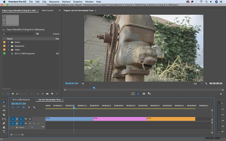Click the Export Frame camera icon
The image size is (226, 141).
[144, 94]
